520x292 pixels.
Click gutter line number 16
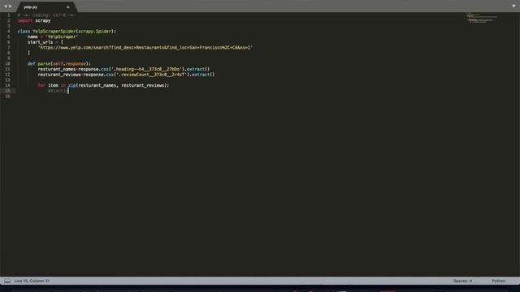click(7, 96)
